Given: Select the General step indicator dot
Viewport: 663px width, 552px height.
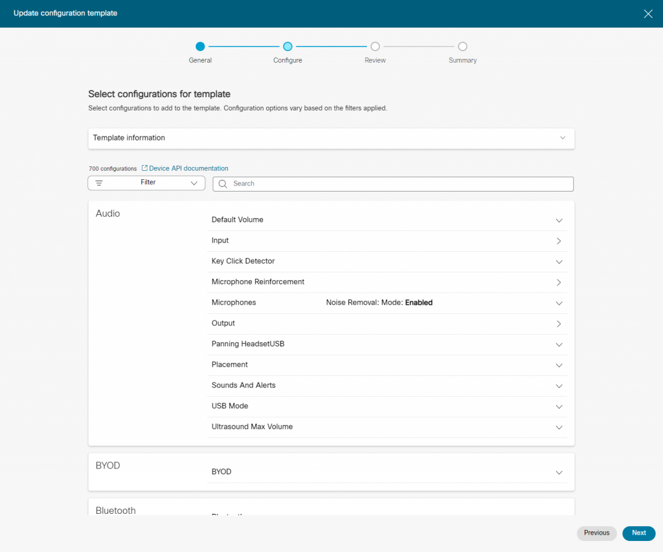Looking at the screenshot, I should tap(200, 47).
